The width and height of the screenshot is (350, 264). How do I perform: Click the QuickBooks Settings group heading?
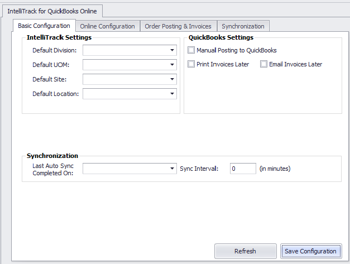[221, 37]
